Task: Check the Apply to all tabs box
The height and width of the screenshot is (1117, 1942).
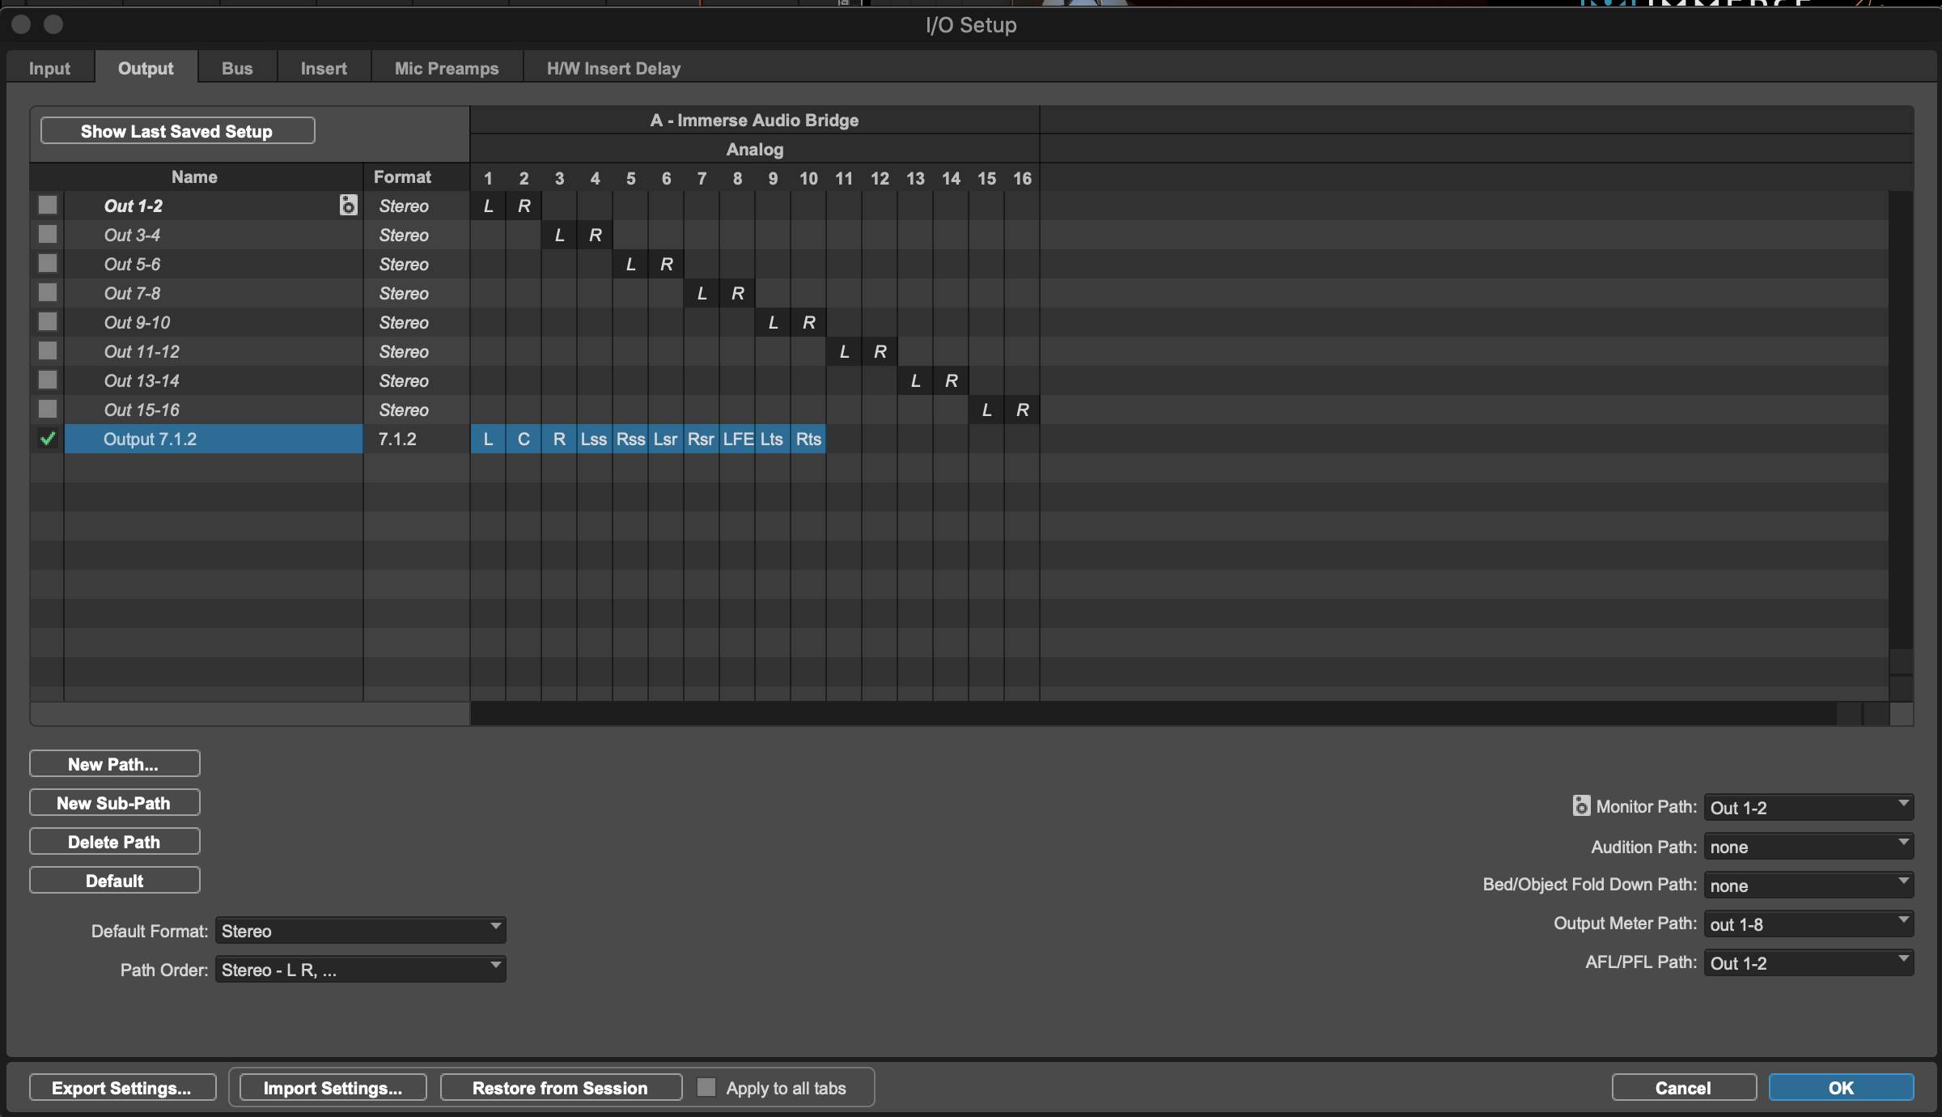Action: pyautogui.click(x=706, y=1087)
